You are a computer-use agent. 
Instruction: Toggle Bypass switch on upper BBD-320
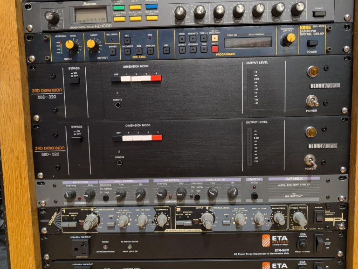point(75,80)
